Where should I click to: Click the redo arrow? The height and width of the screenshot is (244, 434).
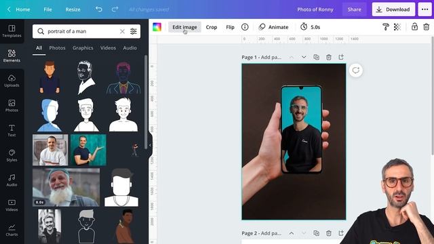[115, 9]
